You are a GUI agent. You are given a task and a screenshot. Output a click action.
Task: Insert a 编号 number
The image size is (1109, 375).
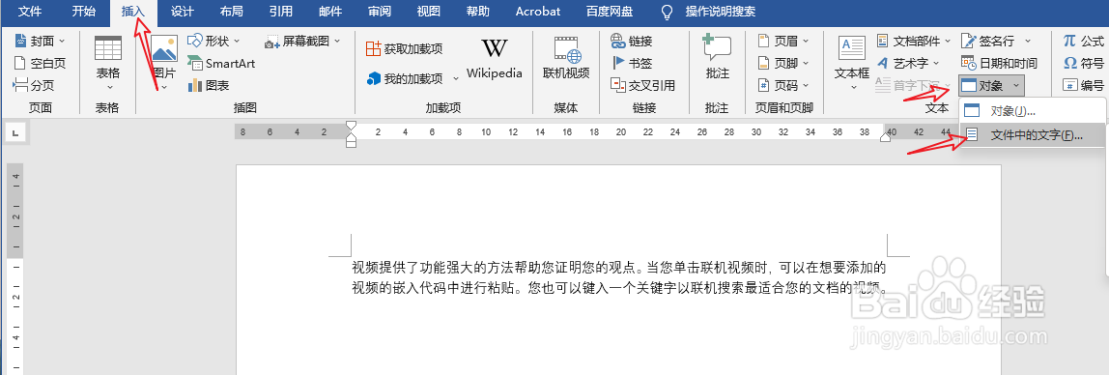1084,86
